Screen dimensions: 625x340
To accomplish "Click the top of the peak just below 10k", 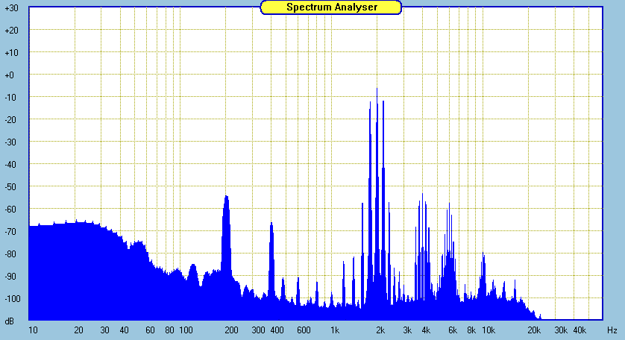I will click(483, 254).
